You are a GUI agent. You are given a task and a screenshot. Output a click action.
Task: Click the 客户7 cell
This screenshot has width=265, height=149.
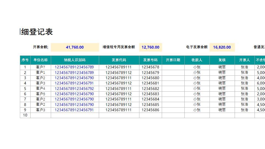point(41,67)
